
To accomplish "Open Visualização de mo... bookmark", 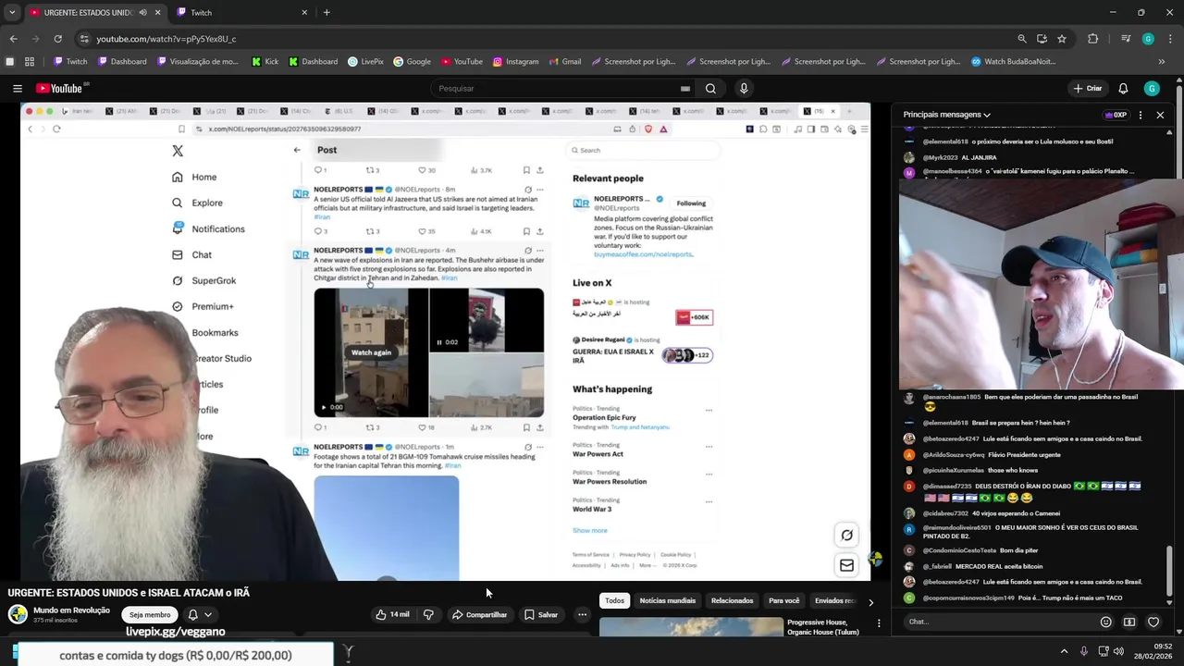I will pyautogui.click(x=198, y=62).
